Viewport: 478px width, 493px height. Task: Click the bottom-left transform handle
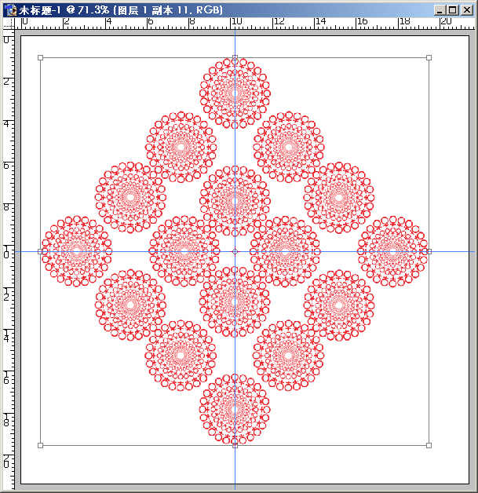pyautogui.click(x=40, y=445)
